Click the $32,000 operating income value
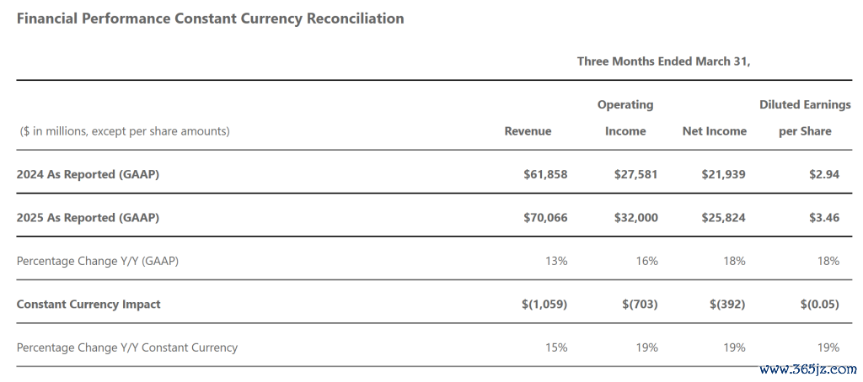863x382 pixels. tap(635, 217)
